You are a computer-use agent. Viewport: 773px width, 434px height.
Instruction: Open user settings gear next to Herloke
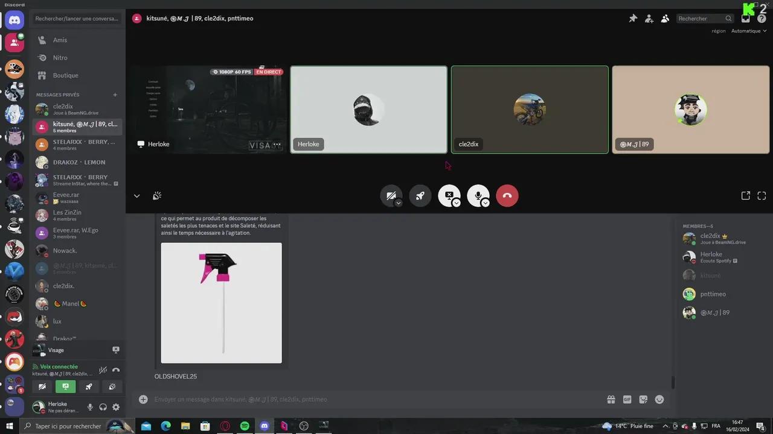pos(116,407)
